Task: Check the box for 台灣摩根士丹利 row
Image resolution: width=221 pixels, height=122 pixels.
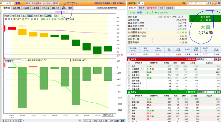Action: coord(129,69)
